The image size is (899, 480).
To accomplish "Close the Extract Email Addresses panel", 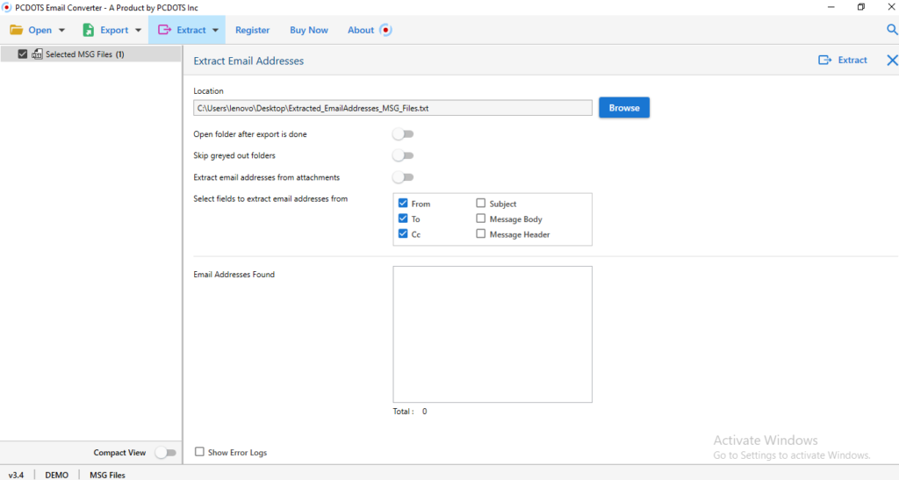I will pos(892,61).
